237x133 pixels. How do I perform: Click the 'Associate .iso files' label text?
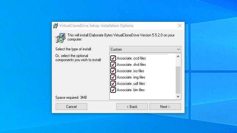pyautogui.click(x=131, y=71)
